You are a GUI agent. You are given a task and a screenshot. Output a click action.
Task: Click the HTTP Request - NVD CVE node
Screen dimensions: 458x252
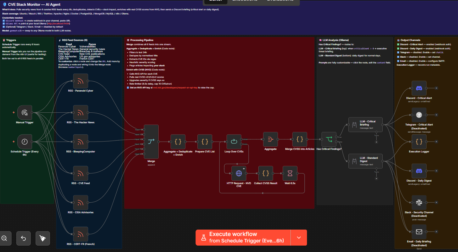coord(239,173)
